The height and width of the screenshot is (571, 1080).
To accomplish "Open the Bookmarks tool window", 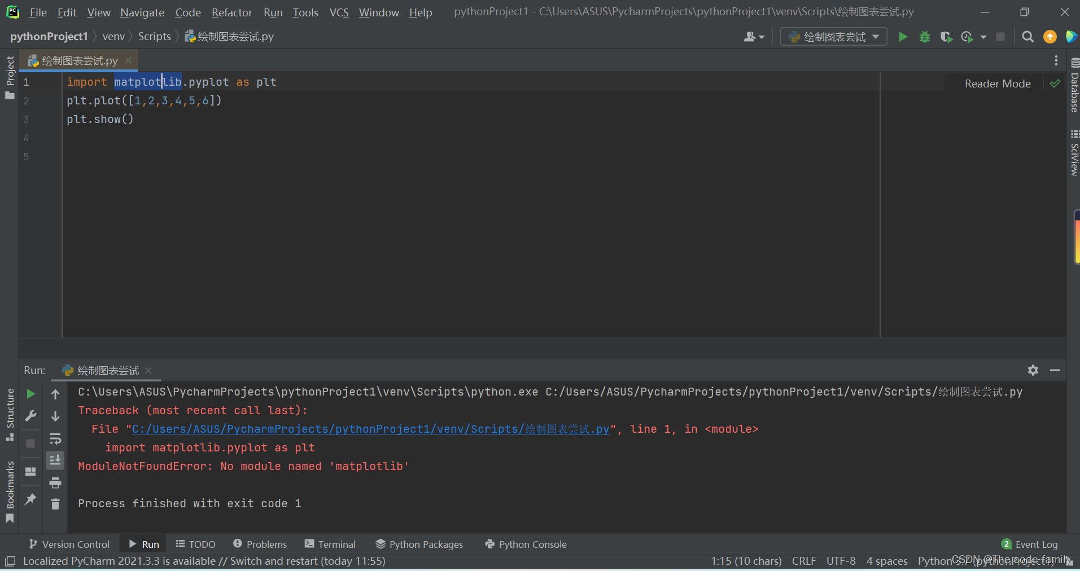I will click(10, 492).
